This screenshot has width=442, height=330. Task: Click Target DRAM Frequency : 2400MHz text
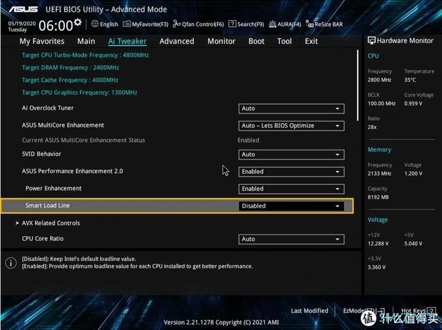coord(70,67)
